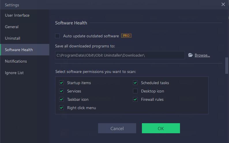This screenshot has height=143, width=229.
Task: Show the Ignore List section
Action: pos(14,73)
